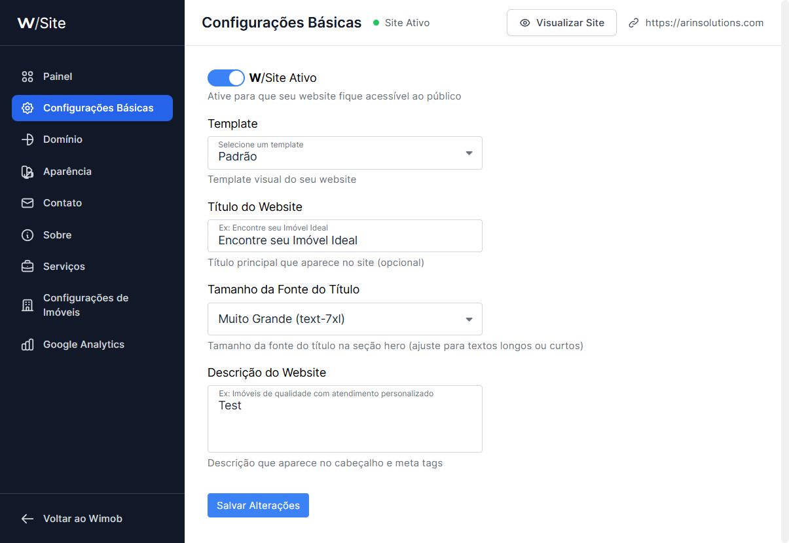The height and width of the screenshot is (543, 789).
Task: Click the Configurações de Imóveis building icon
Action: (28, 305)
